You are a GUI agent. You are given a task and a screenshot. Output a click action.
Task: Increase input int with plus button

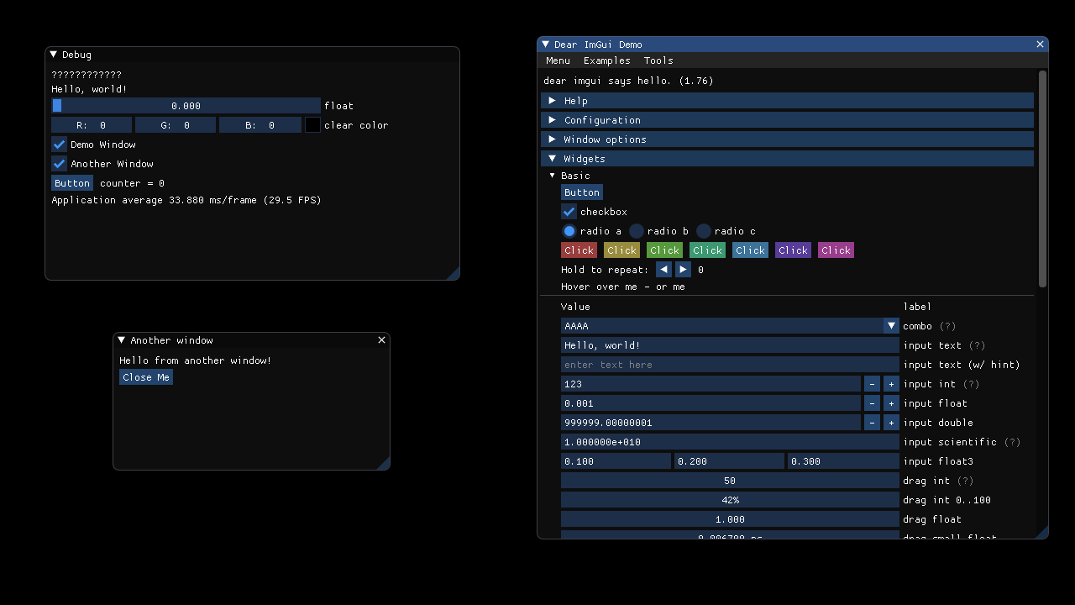[891, 384]
